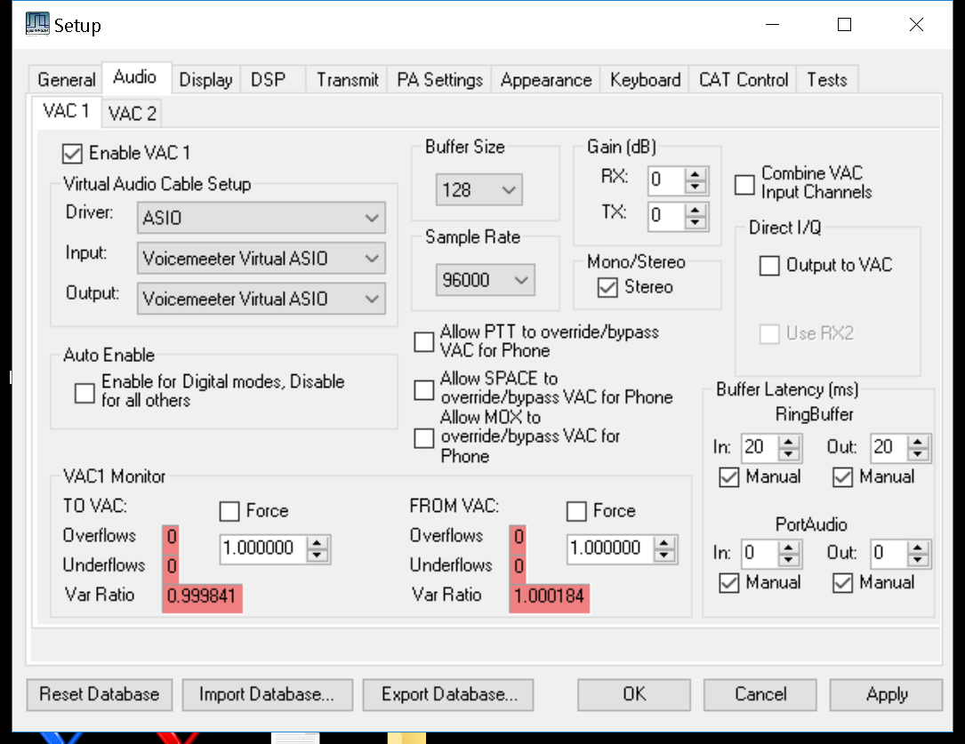Disable the Enable VAC 1 checkbox
The image size is (965, 744).
tap(72, 154)
